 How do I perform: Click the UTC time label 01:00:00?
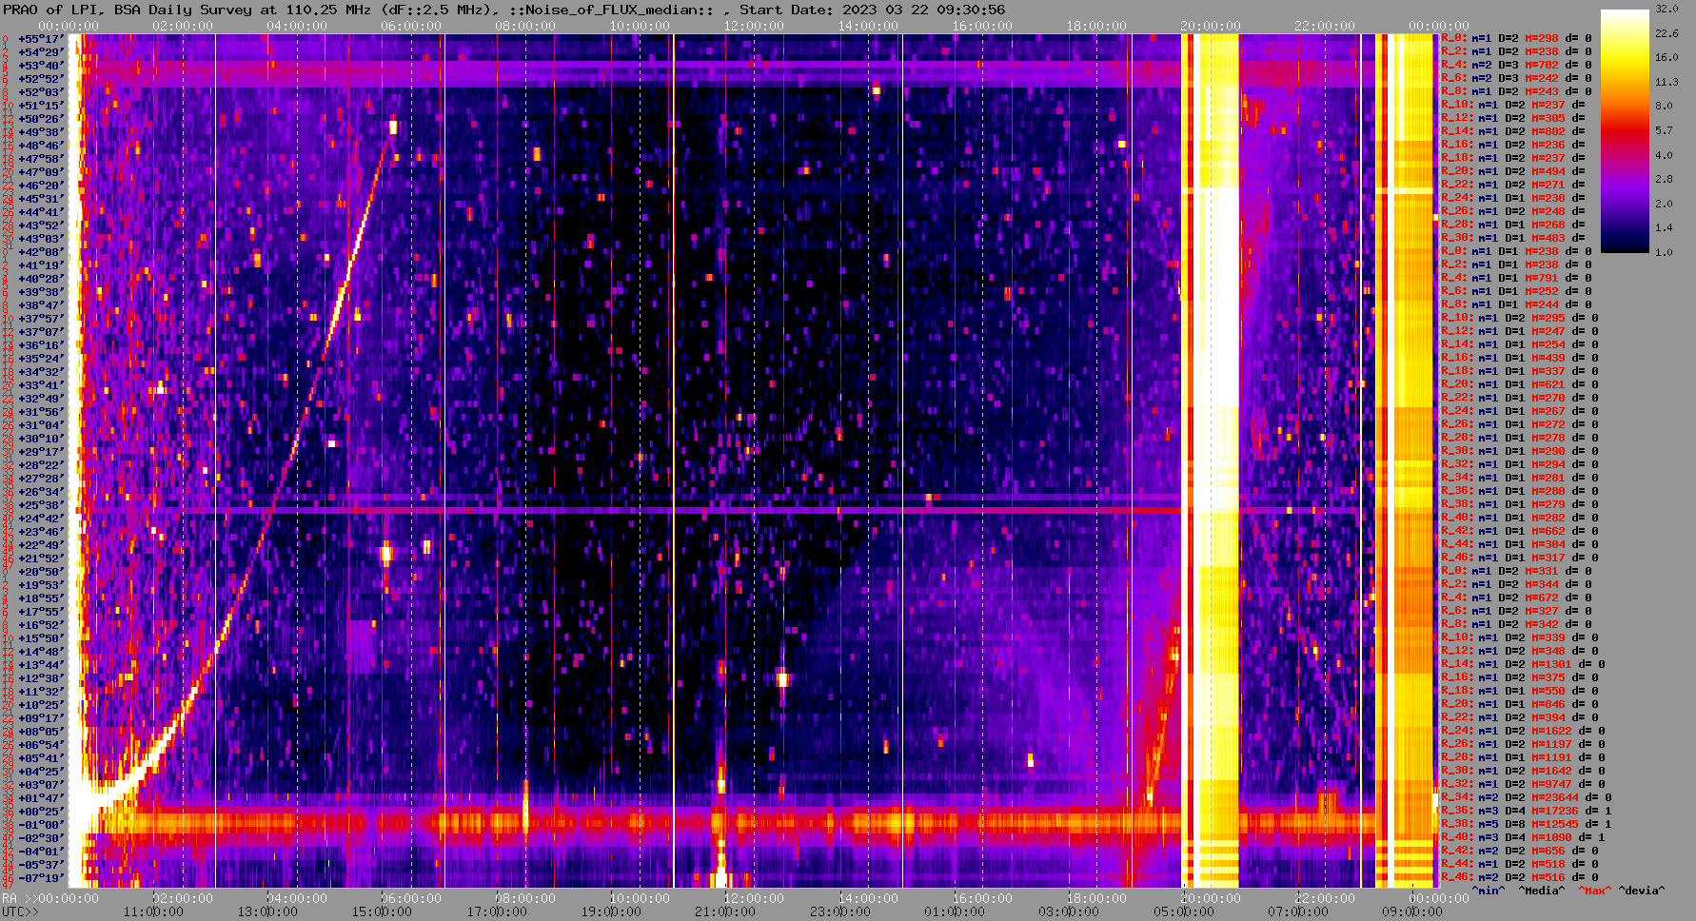click(955, 911)
